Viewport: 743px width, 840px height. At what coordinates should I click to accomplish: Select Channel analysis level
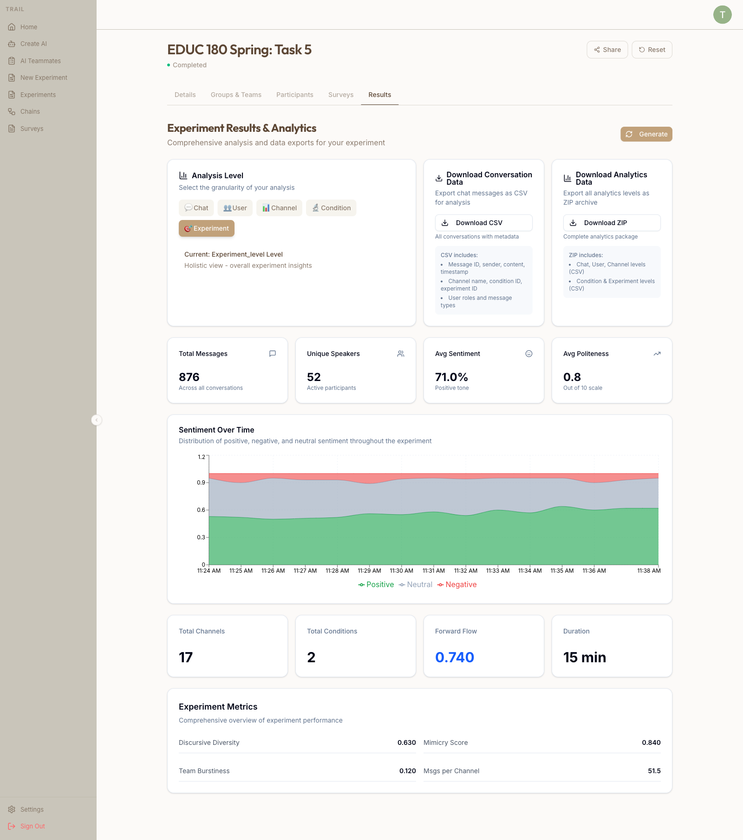pyautogui.click(x=279, y=208)
